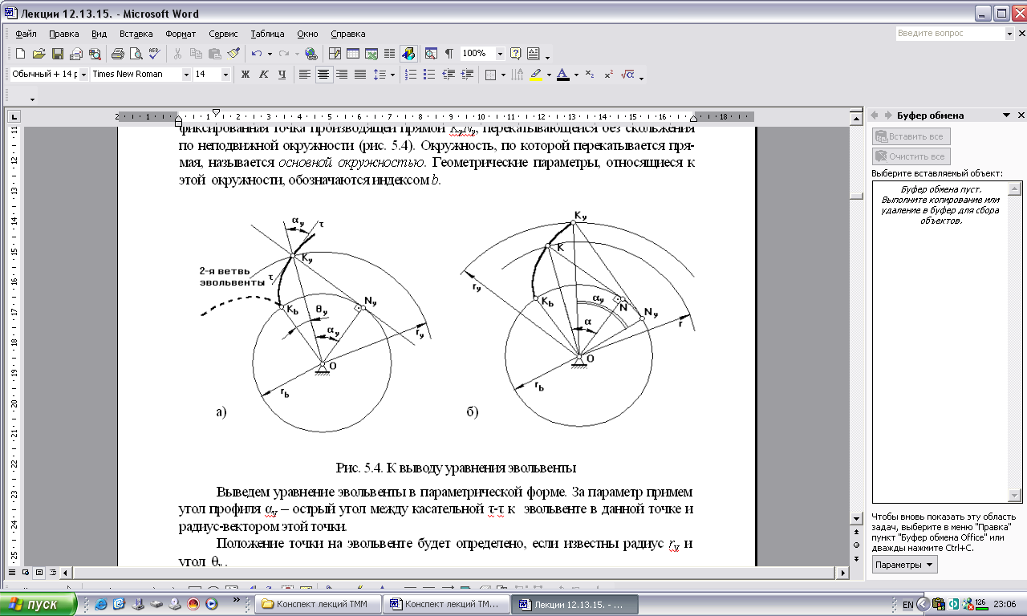Open the Undo history dropdown arrow
The width and height of the screenshot is (1027, 616).
click(x=270, y=54)
